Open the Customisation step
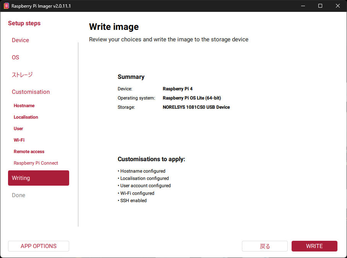This screenshot has width=347, height=258. click(31, 92)
